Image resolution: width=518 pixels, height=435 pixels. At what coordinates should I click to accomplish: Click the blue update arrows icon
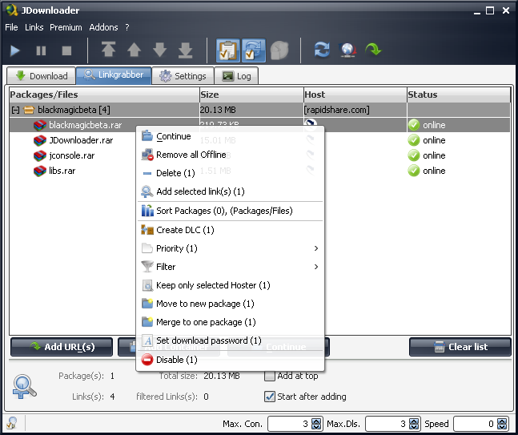click(x=322, y=50)
